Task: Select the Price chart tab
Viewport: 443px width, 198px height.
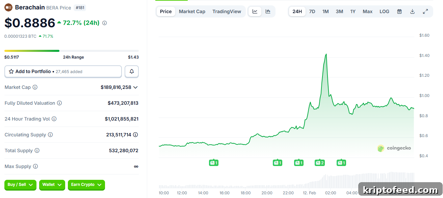Action: (x=166, y=11)
